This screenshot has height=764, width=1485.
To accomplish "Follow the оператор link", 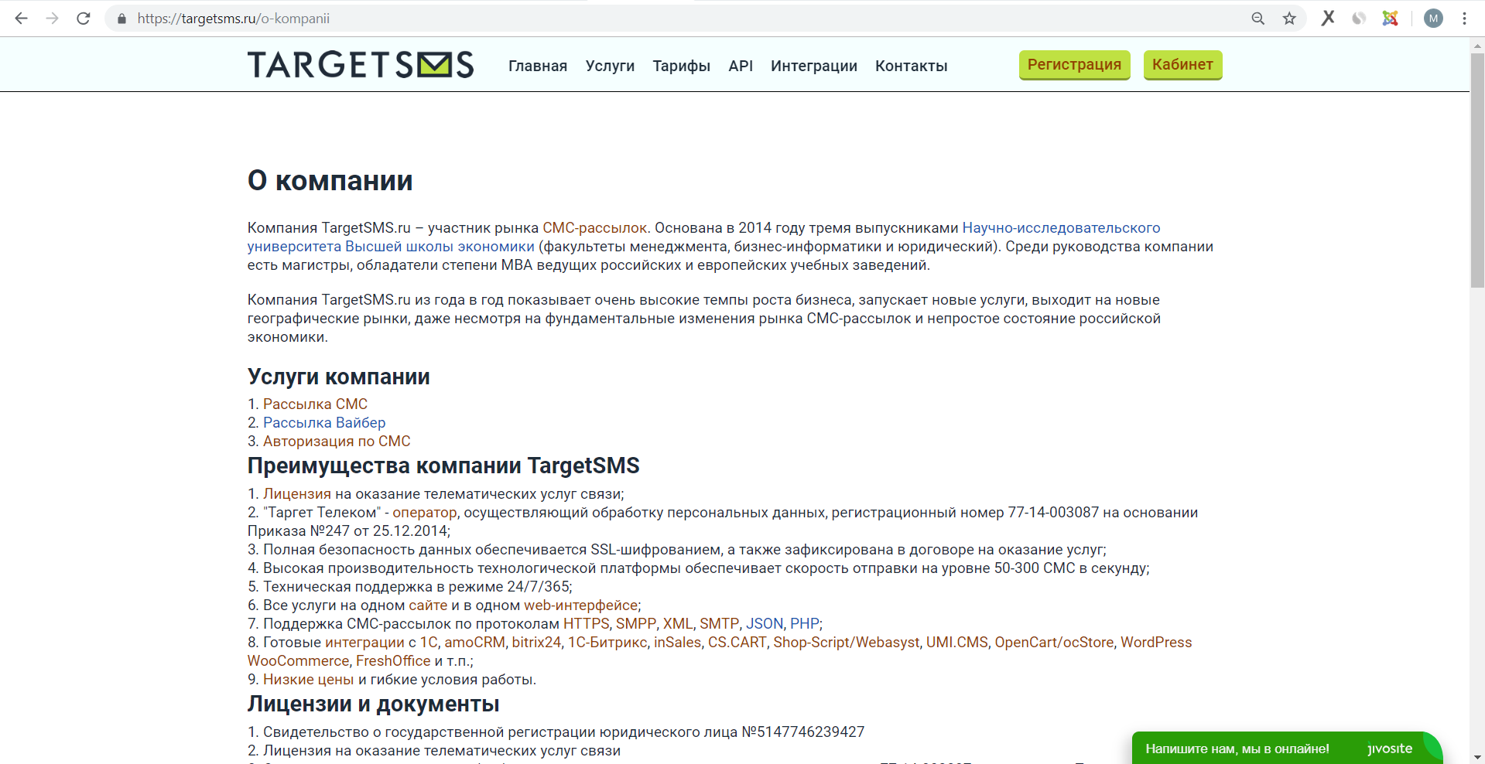I will [425, 513].
